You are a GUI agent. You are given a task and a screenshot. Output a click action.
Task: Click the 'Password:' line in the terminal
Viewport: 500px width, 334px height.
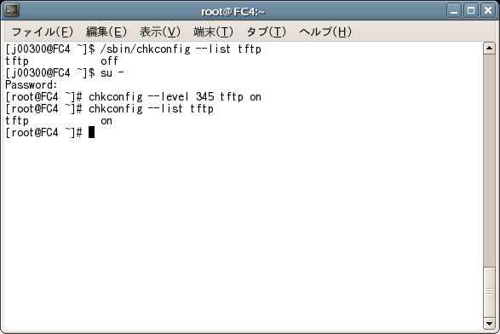[x=32, y=85]
